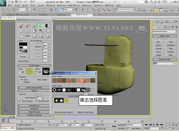Select the Move Layer hand tool

(21, 36)
